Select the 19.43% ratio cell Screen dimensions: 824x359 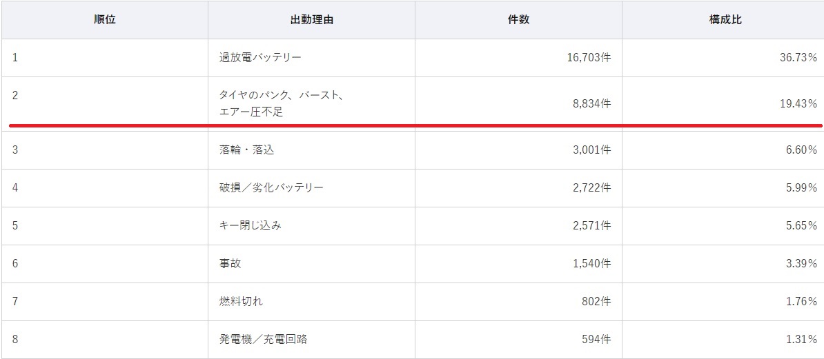[x=798, y=103]
